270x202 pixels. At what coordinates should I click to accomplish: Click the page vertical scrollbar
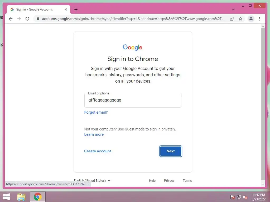[x=263, y=104]
